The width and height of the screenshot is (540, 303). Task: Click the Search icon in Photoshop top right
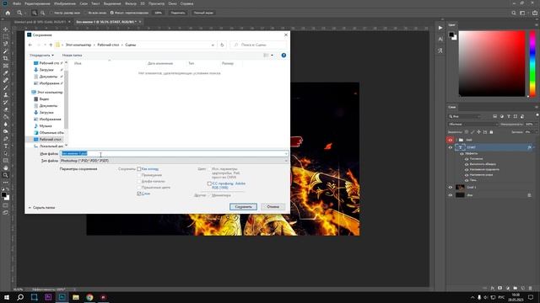pyautogui.click(x=514, y=13)
